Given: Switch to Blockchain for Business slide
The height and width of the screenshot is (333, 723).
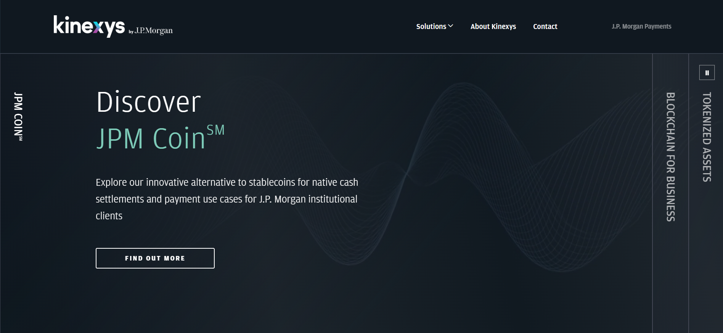Looking at the screenshot, I should point(670,157).
